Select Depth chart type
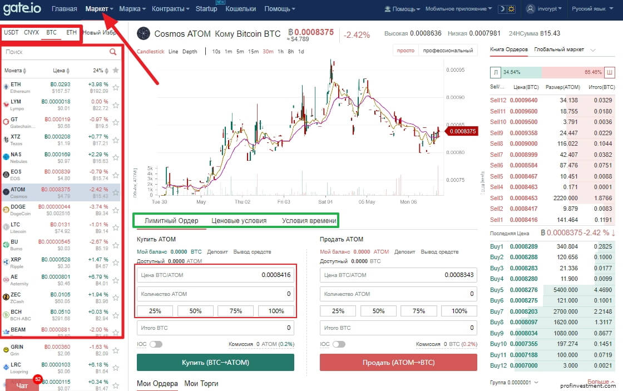Screen dimensions: 623x391 (190, 52)
